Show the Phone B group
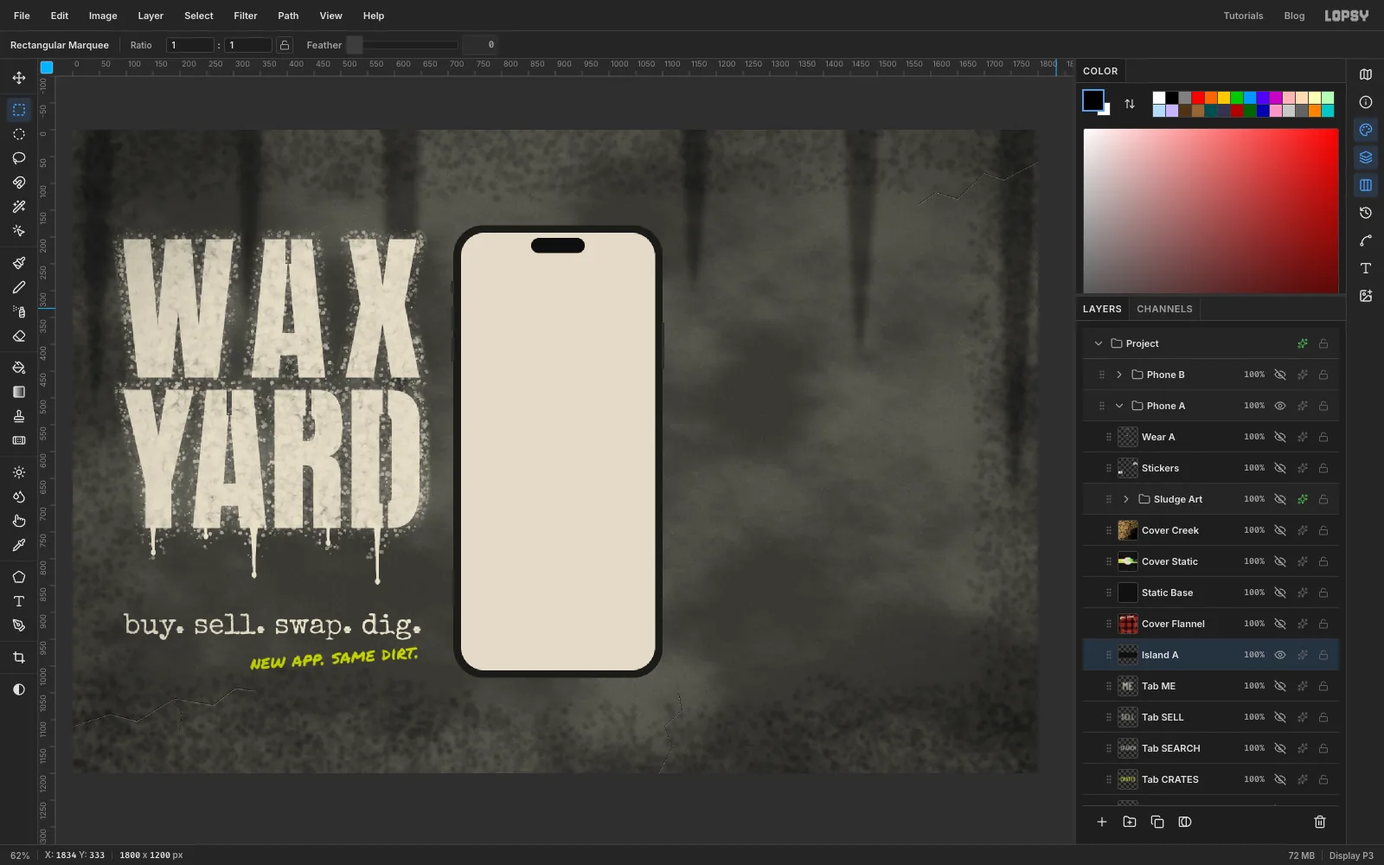 click(1280, 375)
